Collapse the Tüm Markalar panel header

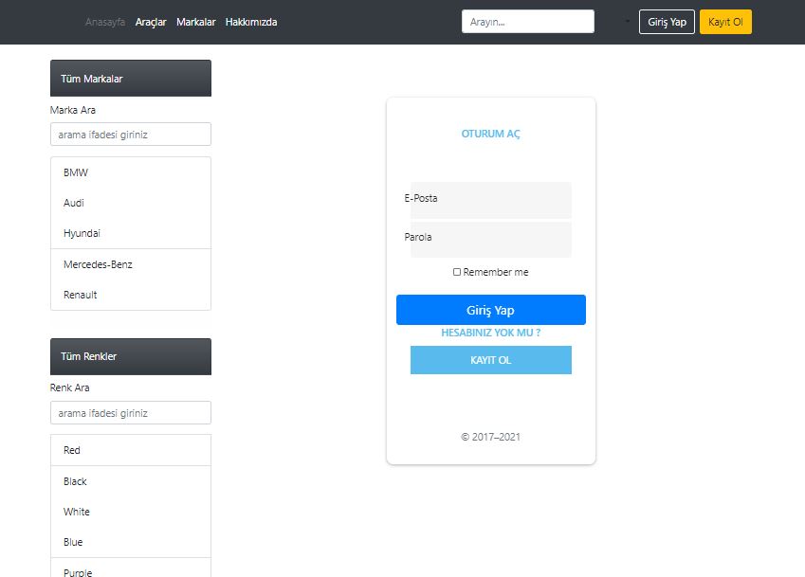pos(130,78)
